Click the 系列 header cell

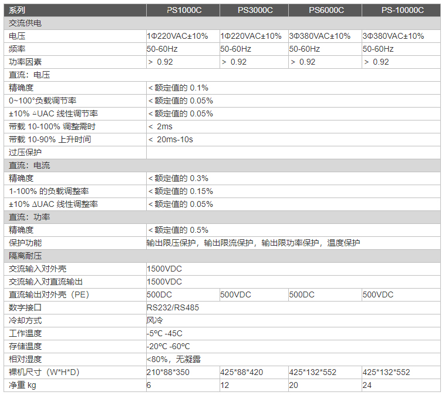tap(18, 11)
